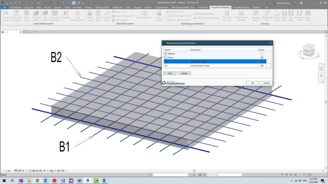
Task: Toggle the B1 layer Active checkbox
Action: pyautogui.click(x=262, y=62)
